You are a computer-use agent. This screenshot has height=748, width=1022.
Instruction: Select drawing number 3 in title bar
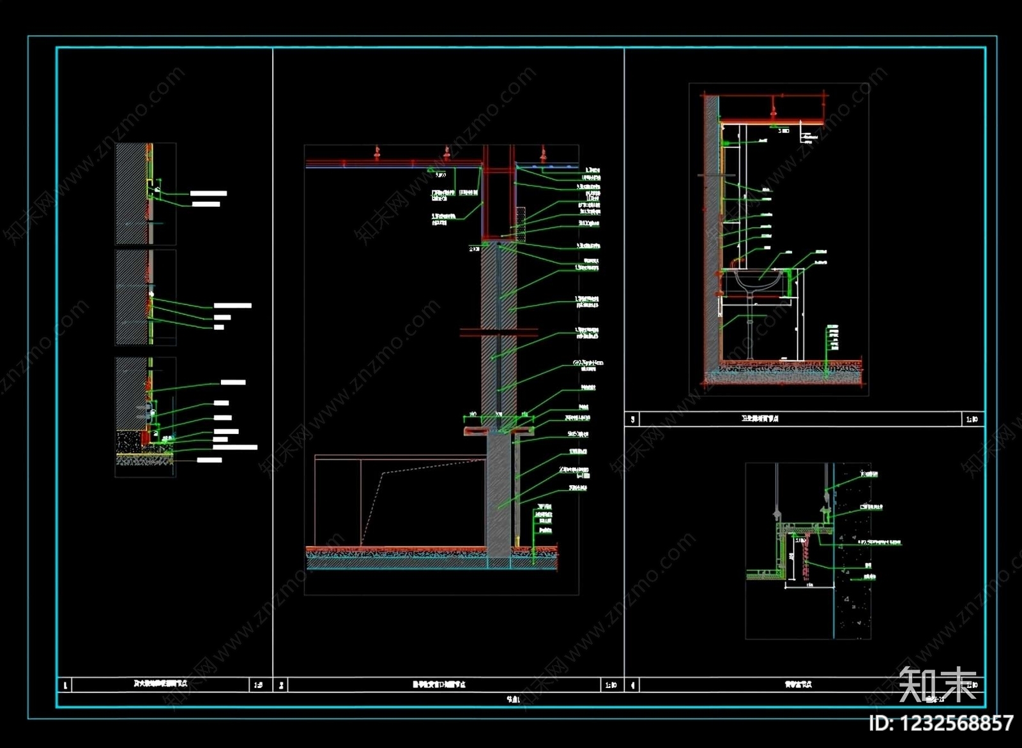click(x=632, y=419)
